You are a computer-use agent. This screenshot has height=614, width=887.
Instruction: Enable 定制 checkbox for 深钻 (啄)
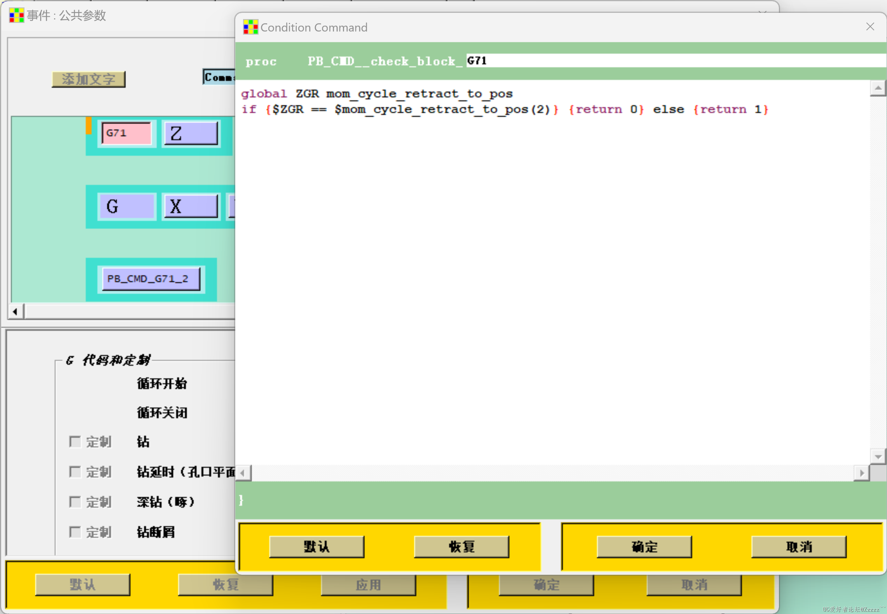tap(75, 502)
